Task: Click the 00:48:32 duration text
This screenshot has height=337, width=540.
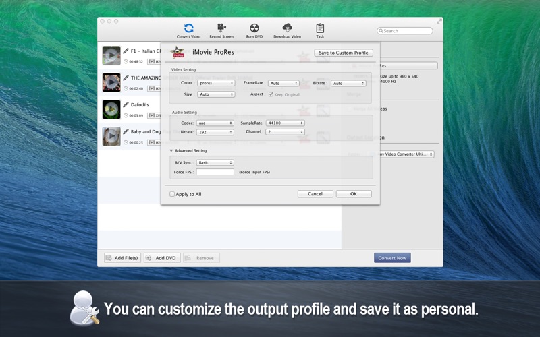Action: tap(136, 62)
